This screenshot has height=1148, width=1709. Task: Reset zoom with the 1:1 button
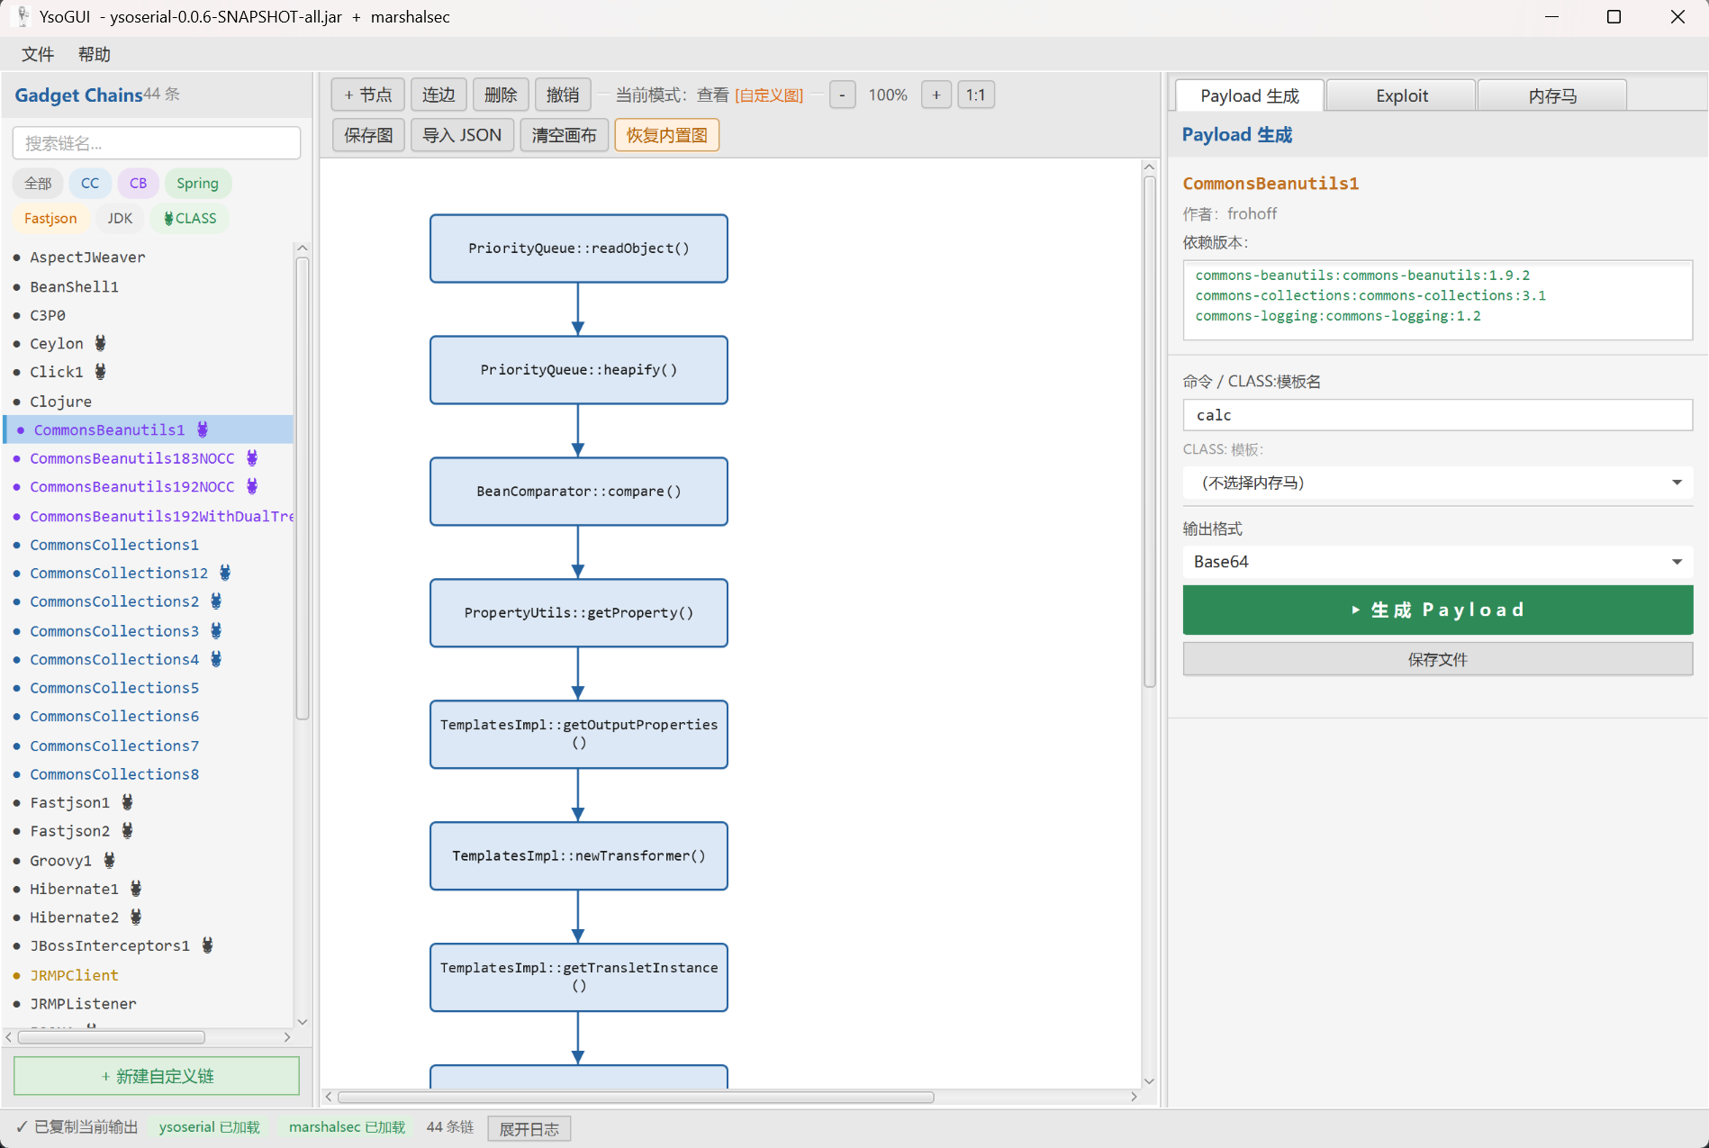click(975, 95)
